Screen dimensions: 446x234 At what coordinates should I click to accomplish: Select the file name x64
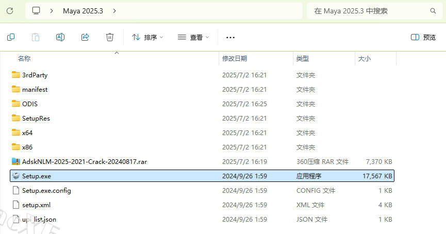tap(27, 133)
